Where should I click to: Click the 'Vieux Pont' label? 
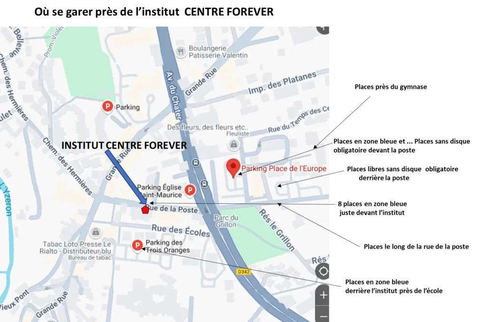pos(15,300)
